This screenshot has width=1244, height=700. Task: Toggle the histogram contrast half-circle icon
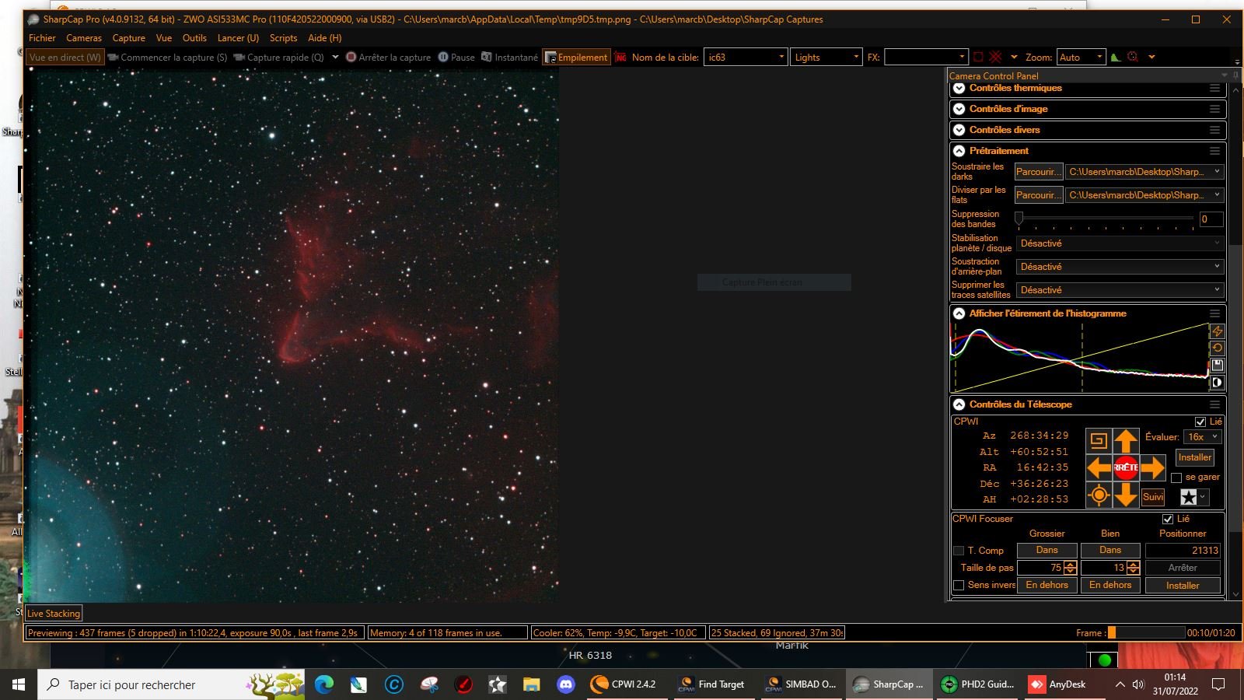(x=1218, y=383)
